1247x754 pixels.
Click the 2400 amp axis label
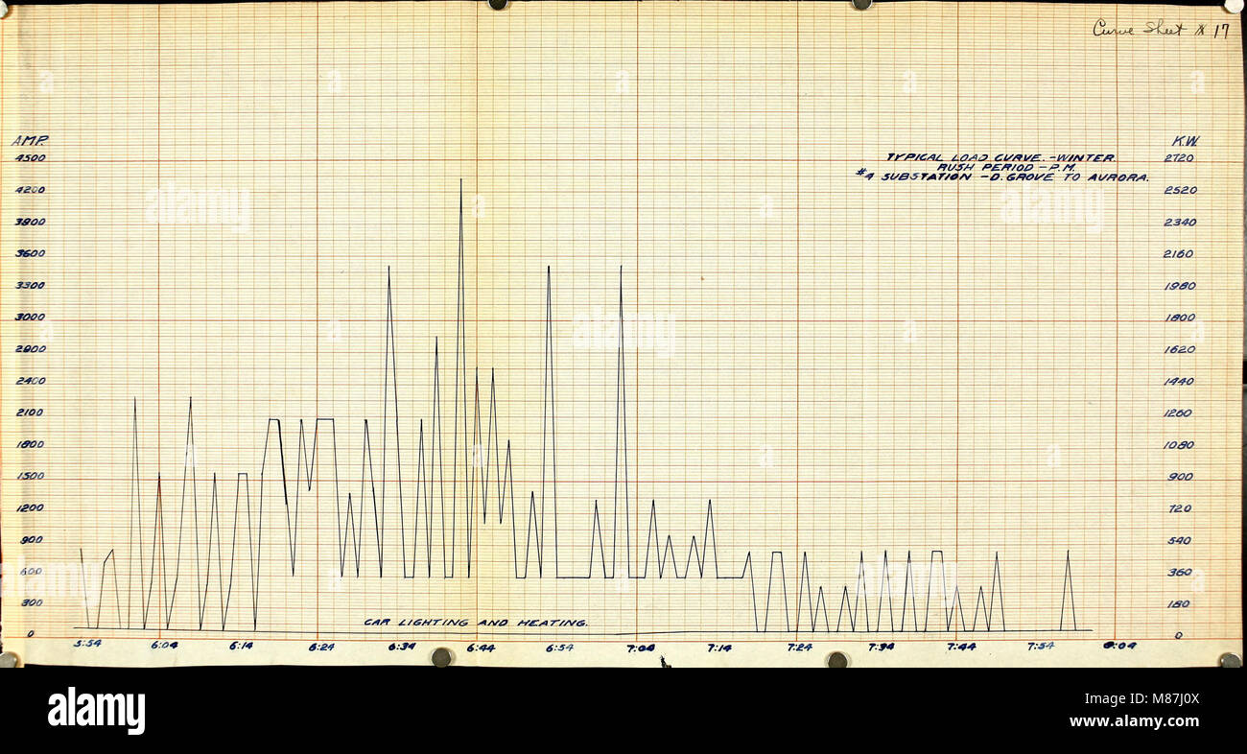30,381
